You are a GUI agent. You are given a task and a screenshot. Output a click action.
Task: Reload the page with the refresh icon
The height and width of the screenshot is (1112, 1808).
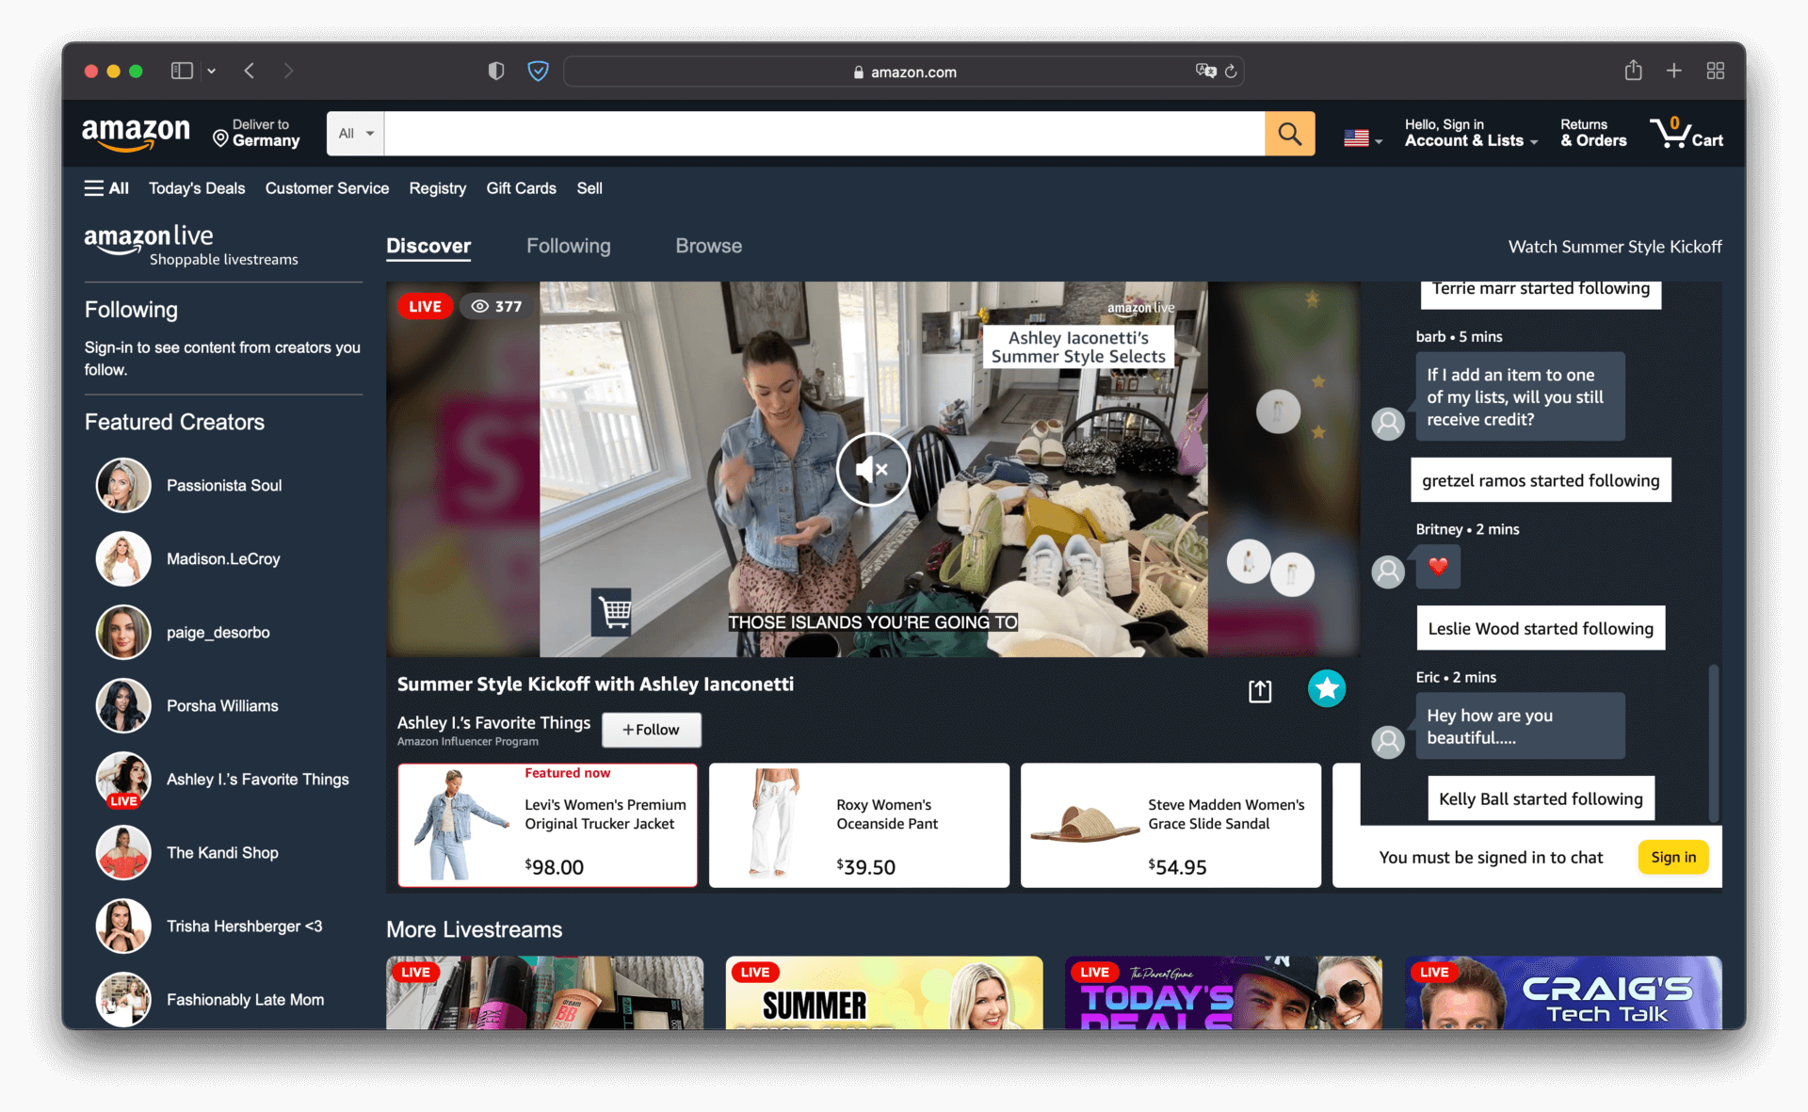[1231, 71]
